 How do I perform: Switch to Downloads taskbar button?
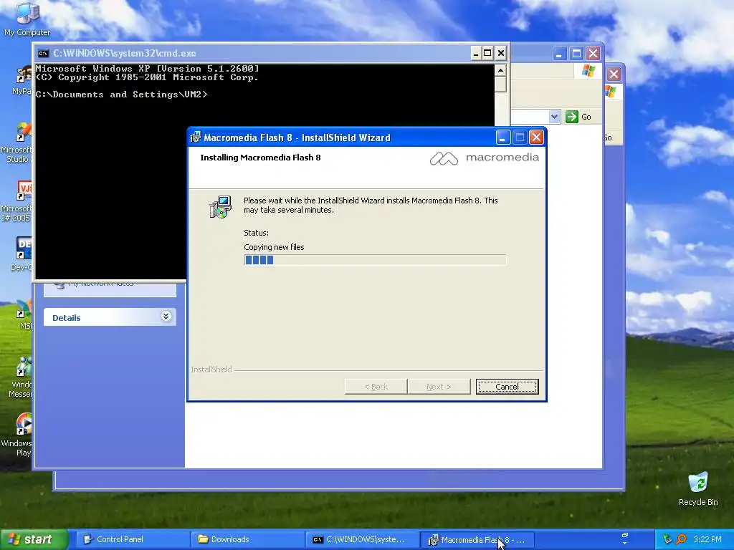click(247, 539)
